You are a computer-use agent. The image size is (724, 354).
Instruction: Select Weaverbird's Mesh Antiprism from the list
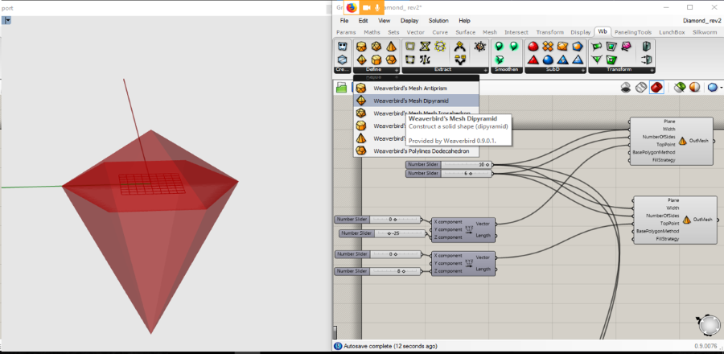[x=416, y=88]
